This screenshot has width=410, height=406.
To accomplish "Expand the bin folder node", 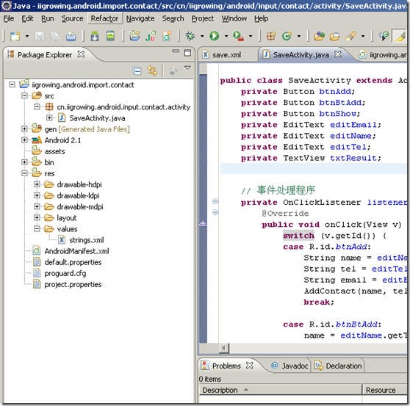I will pyautogui.click(x=24, y=162).
